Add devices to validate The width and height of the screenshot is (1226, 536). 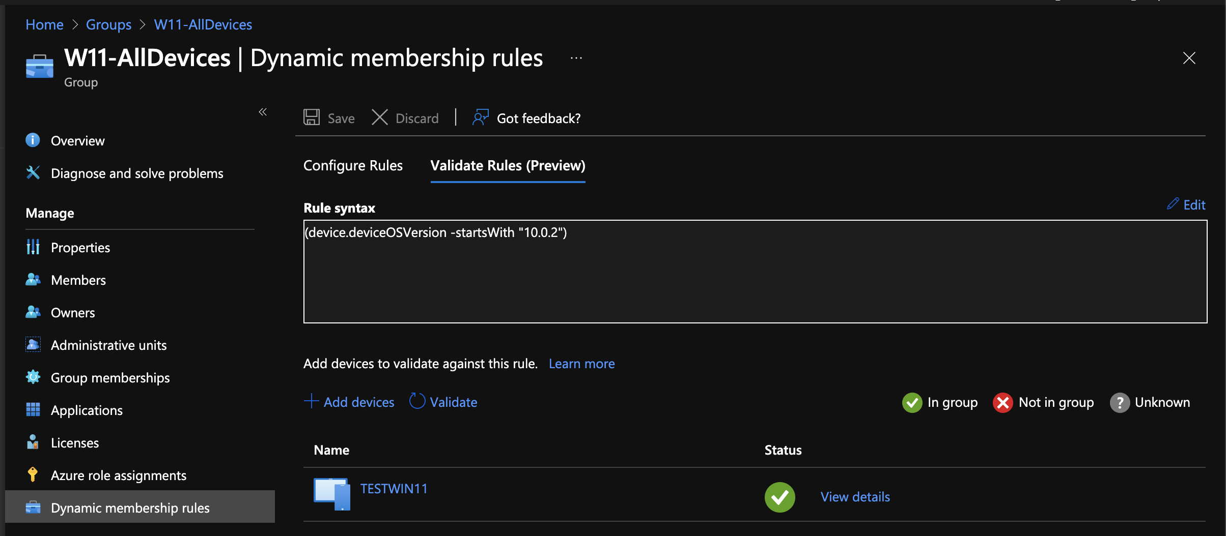(x=349, y=402)
